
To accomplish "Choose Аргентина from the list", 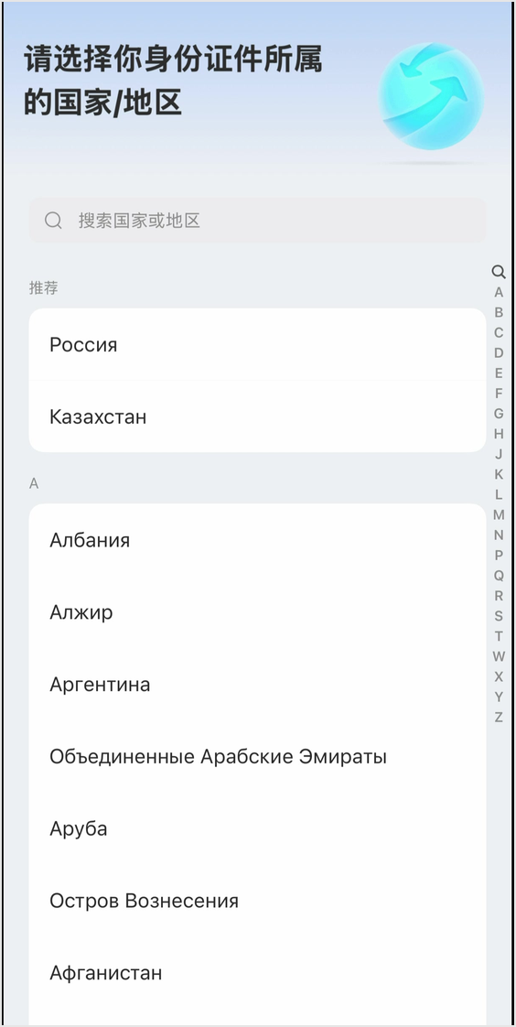I will pos(257,685).
